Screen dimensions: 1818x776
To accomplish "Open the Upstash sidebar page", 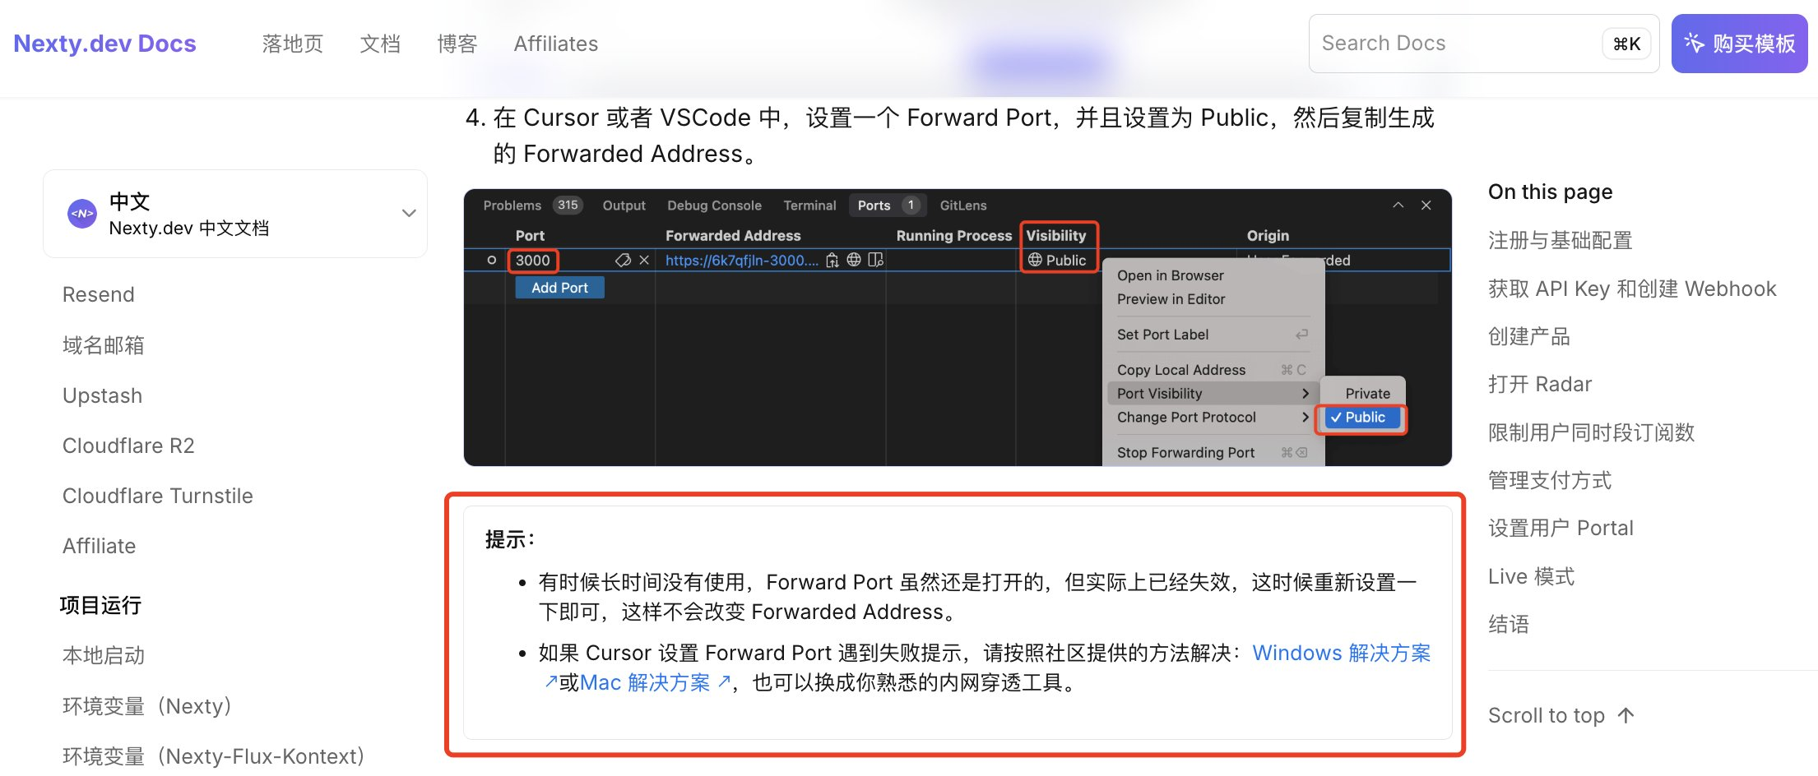I will (102, 395).
